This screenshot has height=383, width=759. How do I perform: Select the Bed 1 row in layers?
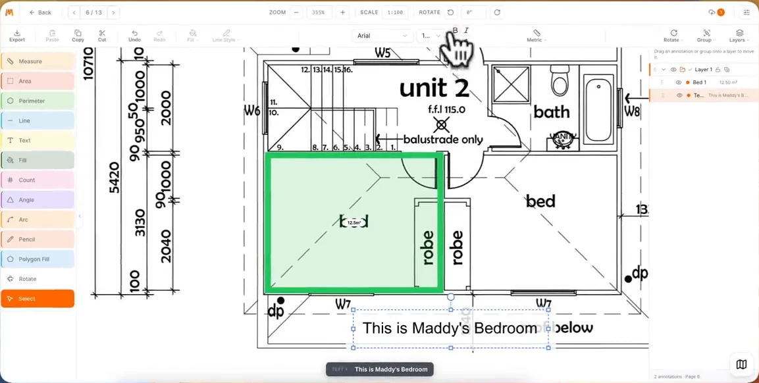click(704, 83)
